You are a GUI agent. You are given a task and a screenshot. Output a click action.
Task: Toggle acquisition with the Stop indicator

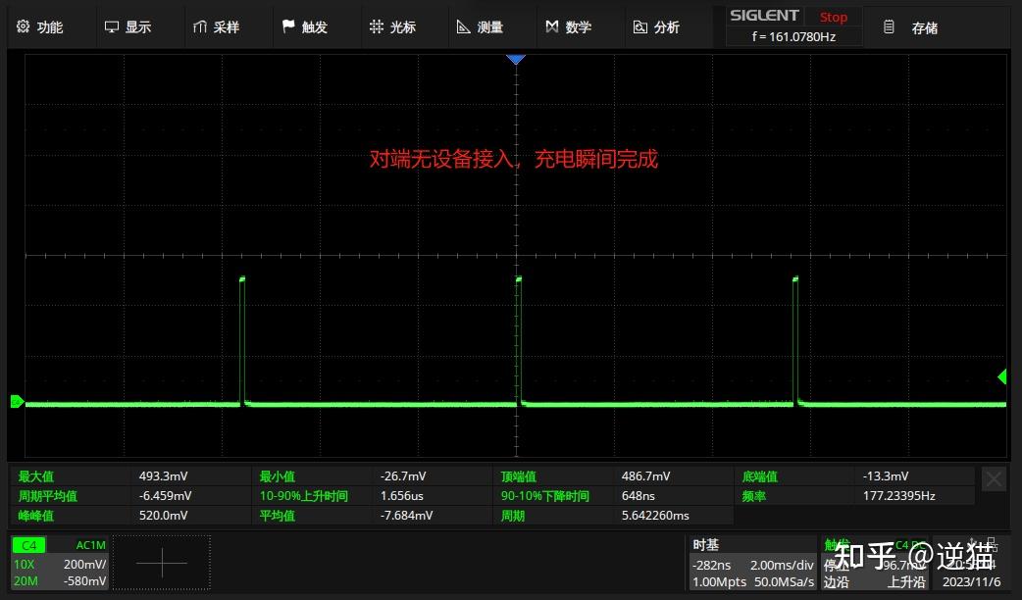pos(833,17)
